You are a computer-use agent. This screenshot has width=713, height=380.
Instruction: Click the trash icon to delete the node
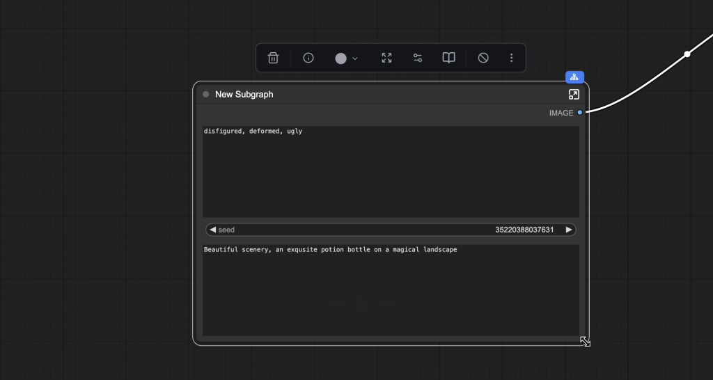coord(274,58)
